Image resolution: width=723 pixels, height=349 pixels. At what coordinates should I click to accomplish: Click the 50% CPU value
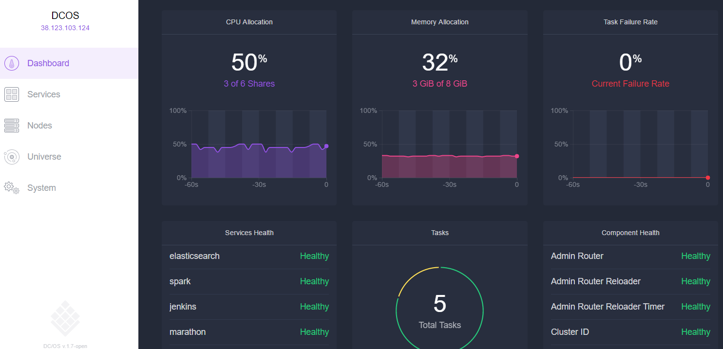point(249,62)
